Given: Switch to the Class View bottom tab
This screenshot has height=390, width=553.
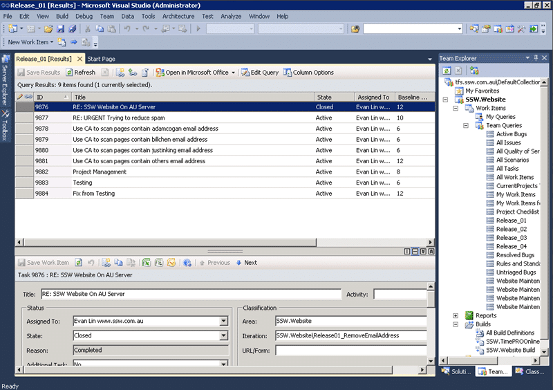Looking at the screenshot, I should pyautogui.click(x=531, y=371).
